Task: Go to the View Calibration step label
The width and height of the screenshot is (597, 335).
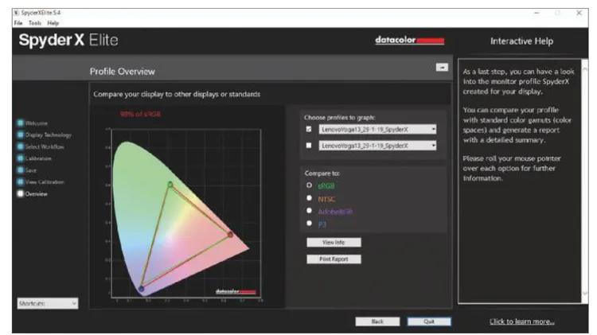Action: (x=45, y=182)
